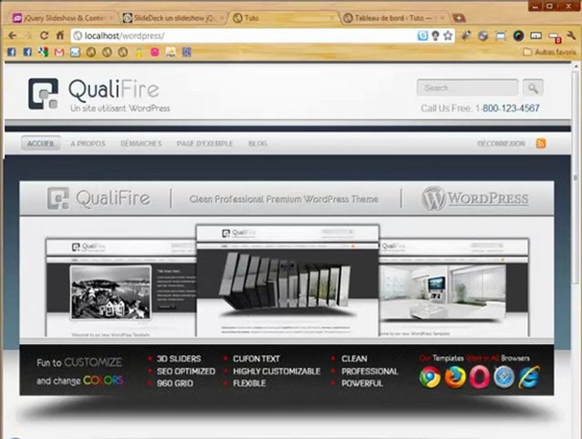This screenshot has width=582, height=439.
Task: Go back with the browser back arrow
Action: coord(13,35)
